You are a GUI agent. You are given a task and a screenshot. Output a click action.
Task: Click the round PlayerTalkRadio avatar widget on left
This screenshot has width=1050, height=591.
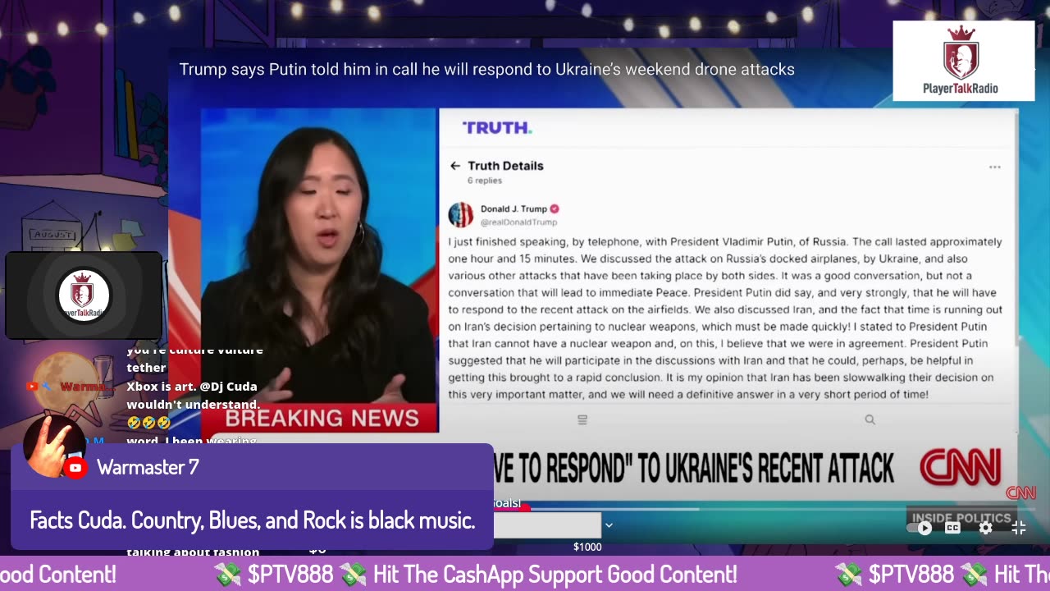point(84,295)
